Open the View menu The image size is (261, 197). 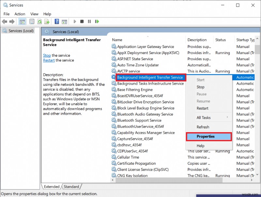coord(34,14)
